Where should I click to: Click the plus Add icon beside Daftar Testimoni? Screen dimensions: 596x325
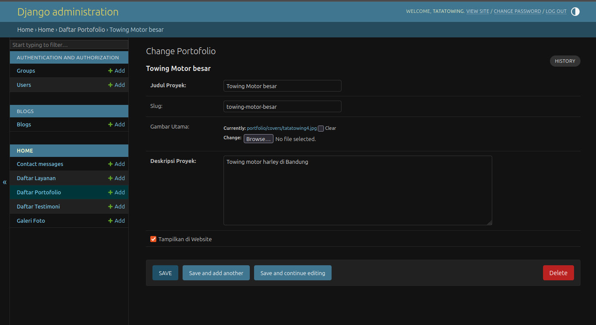pyautogui.click(x=111, y=207)
